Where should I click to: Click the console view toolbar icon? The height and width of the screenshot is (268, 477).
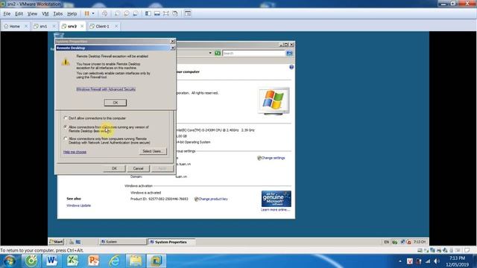point(188,13)
